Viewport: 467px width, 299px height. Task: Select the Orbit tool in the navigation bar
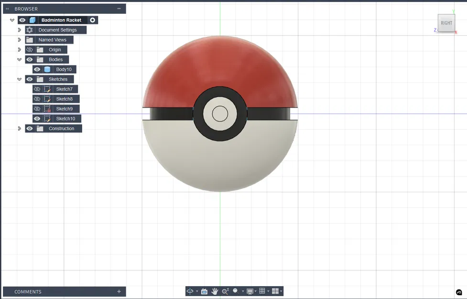(189, 291)
